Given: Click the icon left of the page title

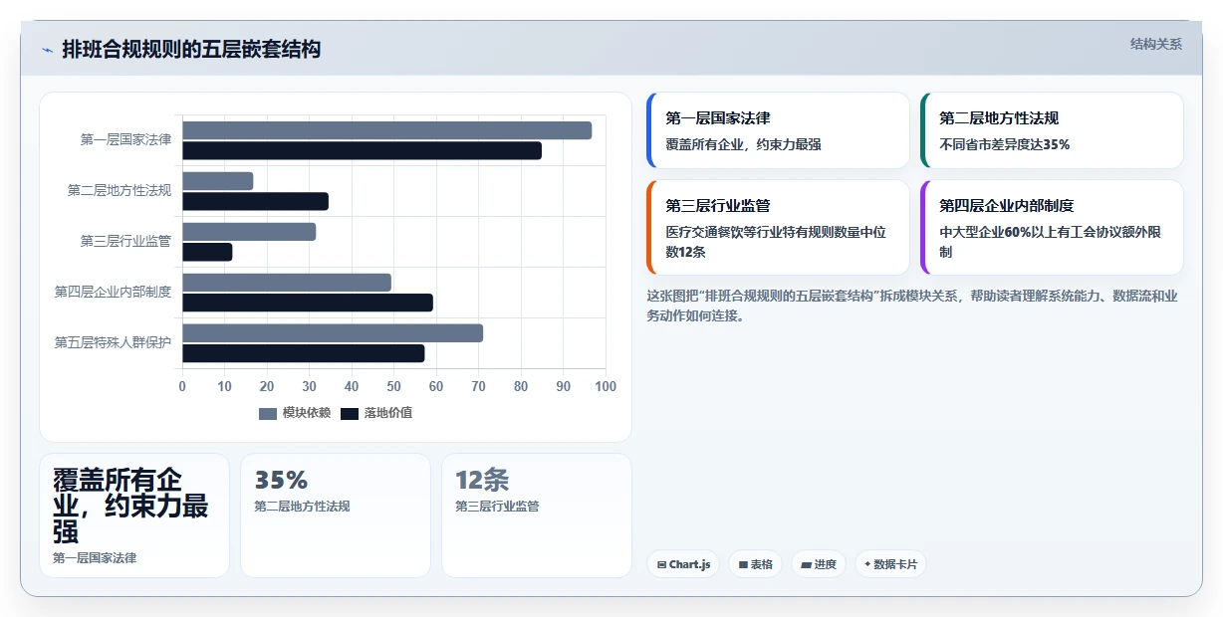Looking at the screenshot, I should pos(48,50).
